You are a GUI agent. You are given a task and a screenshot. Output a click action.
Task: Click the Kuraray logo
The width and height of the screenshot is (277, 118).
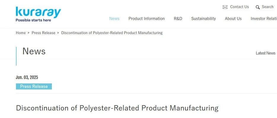tap(38, 14)
